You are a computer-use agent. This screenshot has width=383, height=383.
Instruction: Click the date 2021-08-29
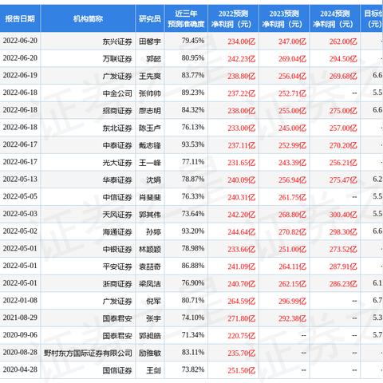coord(20,318)
